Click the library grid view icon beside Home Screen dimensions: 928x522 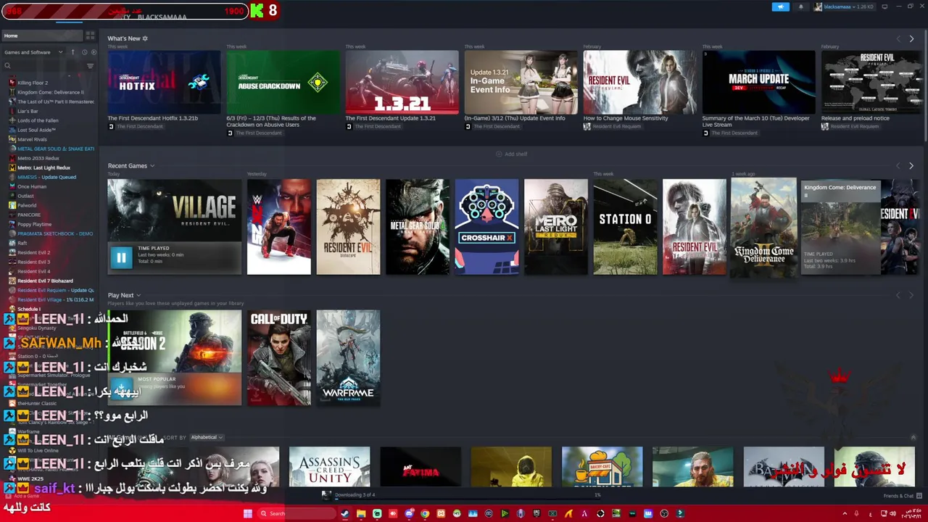(90, 36)
